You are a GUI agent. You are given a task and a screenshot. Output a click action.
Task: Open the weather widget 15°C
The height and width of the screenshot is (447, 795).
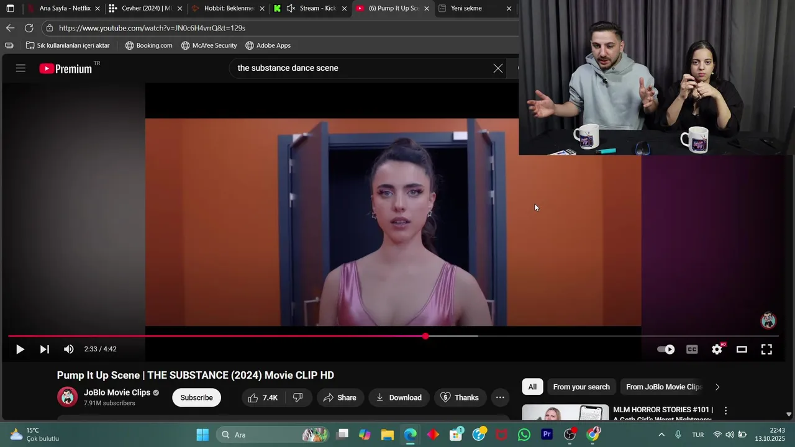[35, 435]
